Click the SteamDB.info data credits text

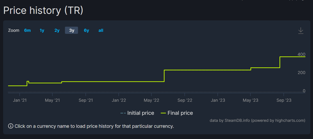[257, 120]
